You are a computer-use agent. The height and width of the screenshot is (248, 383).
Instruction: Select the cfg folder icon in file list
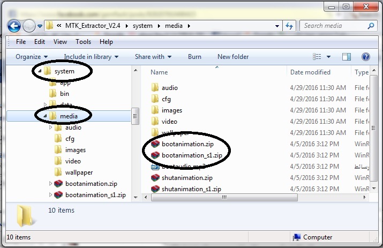tap(155, 99)
